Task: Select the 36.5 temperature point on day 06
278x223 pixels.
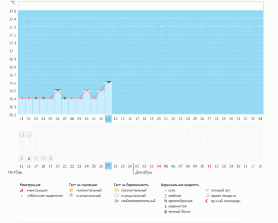Action: coord(58,90)
